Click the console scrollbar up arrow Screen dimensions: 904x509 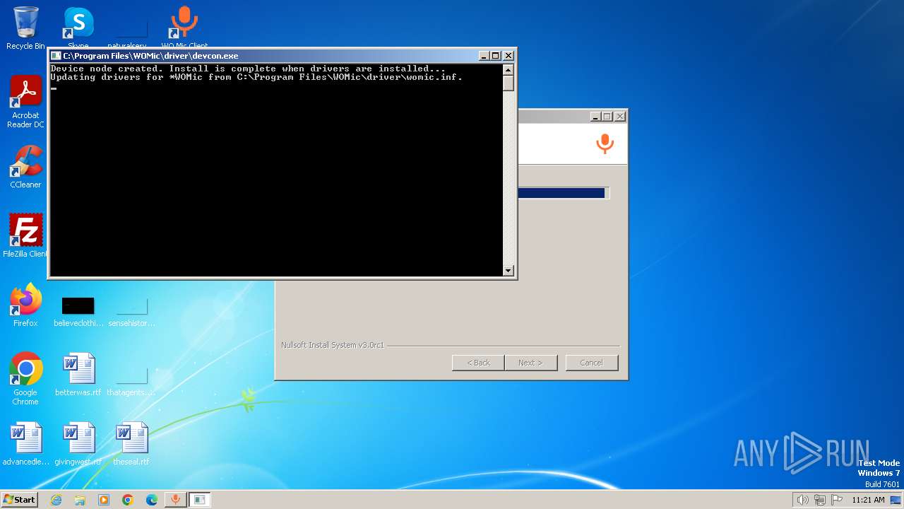coord(508,69)
